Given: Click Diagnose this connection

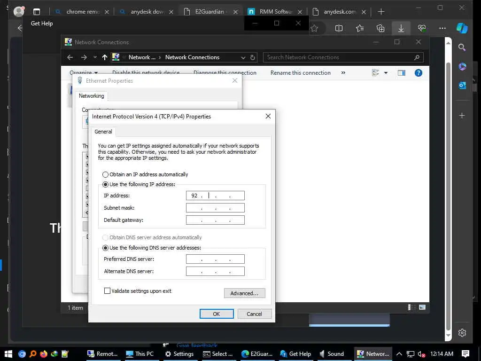Looking at the screenshot, I should point(225,73).
